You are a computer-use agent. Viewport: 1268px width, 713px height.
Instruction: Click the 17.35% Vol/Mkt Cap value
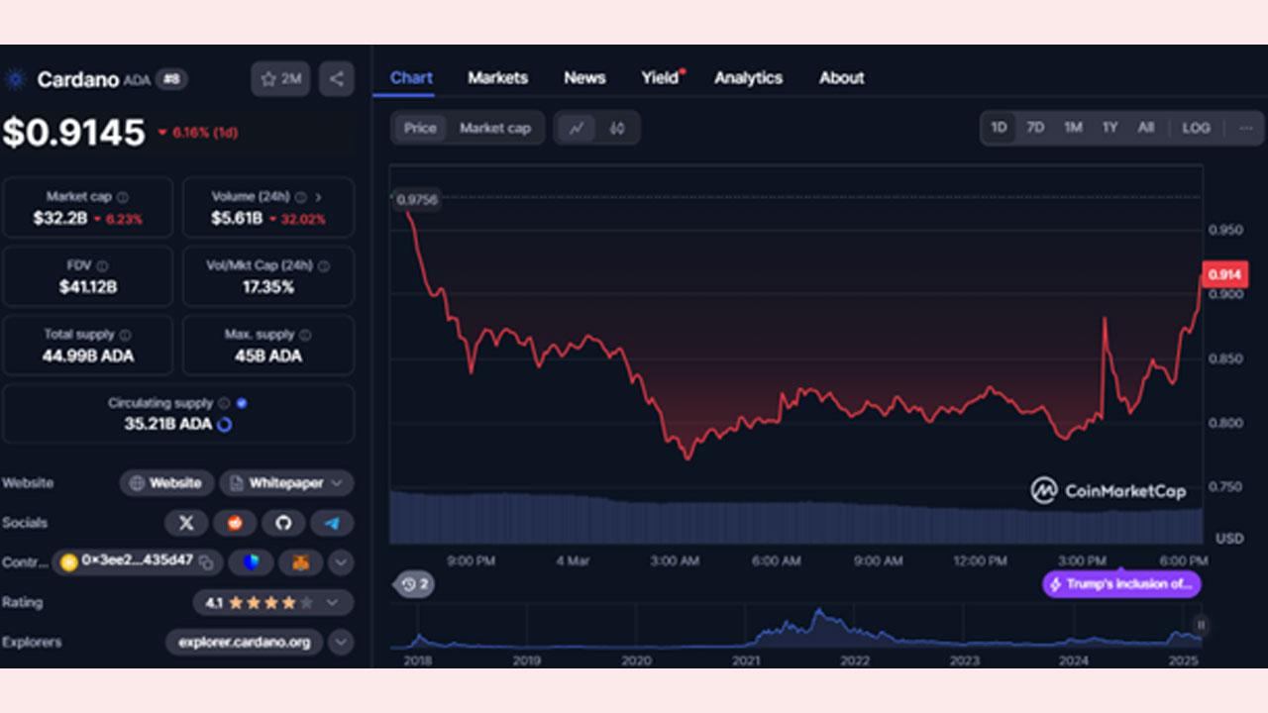[x=268, y=287]
